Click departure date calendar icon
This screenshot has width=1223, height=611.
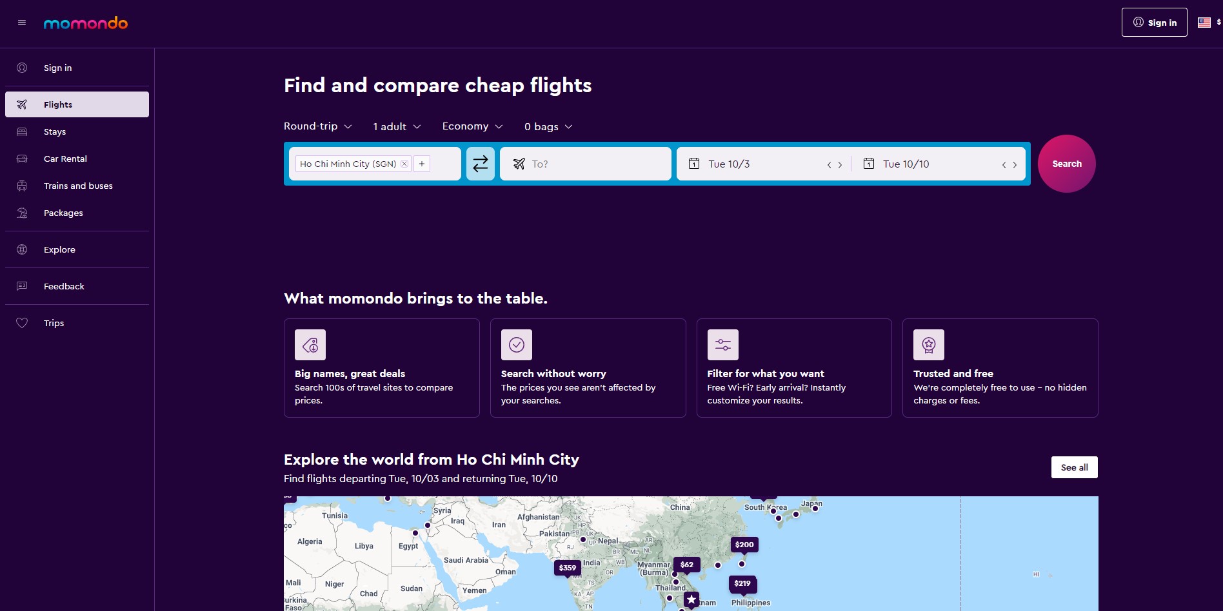(694, 164)
